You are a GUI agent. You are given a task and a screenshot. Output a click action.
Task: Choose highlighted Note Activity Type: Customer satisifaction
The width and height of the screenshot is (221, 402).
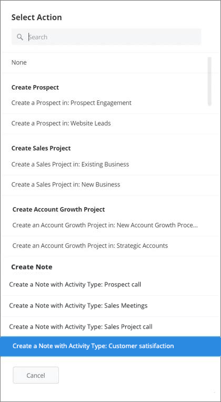[x=110, y=346]
